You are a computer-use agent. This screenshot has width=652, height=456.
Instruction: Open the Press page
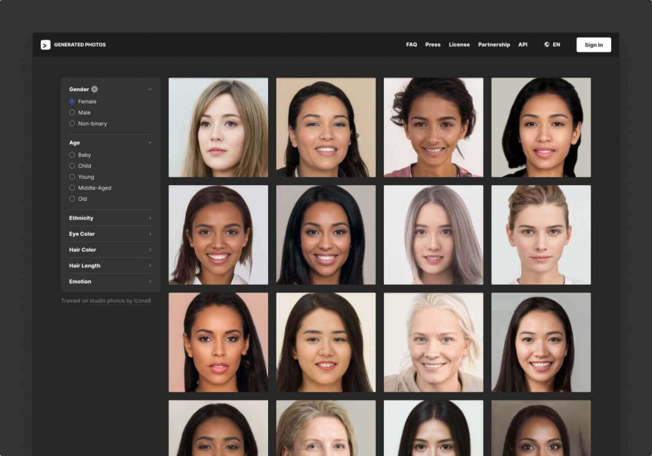[x=432, y=45]
